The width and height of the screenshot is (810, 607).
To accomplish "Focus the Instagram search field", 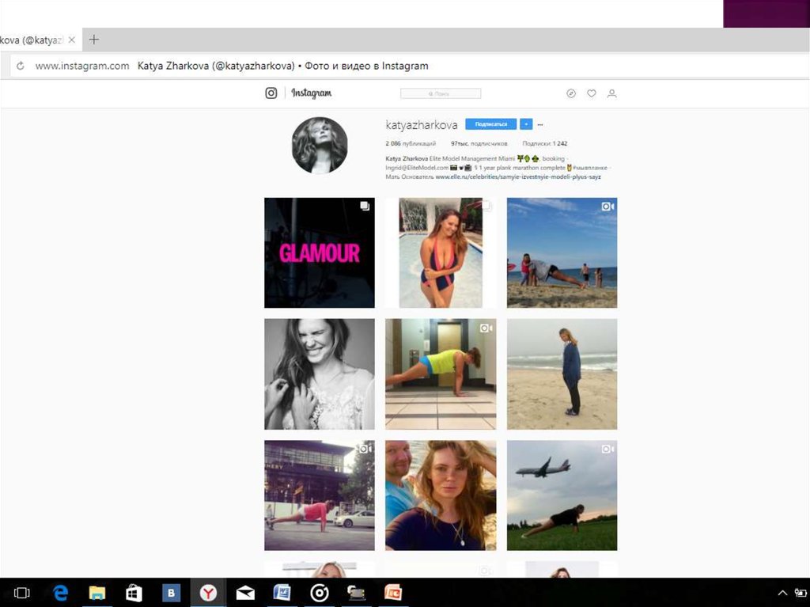I will point(441,93).
